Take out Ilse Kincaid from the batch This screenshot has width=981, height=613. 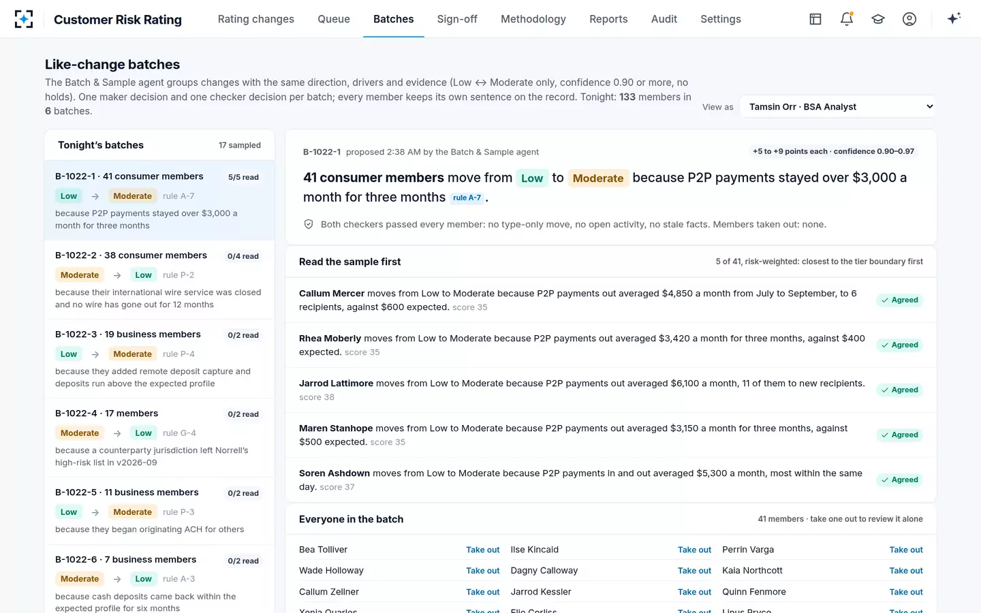pos(694,550)
